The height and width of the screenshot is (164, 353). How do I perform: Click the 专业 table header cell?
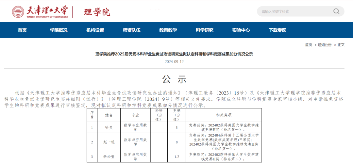click(135, 115)
